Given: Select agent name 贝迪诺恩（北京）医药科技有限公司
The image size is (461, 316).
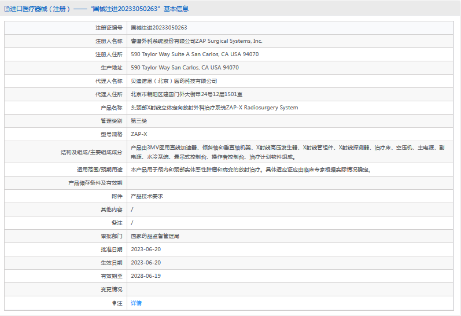Looking at the screenshot, I should click(x=174, y=81).
